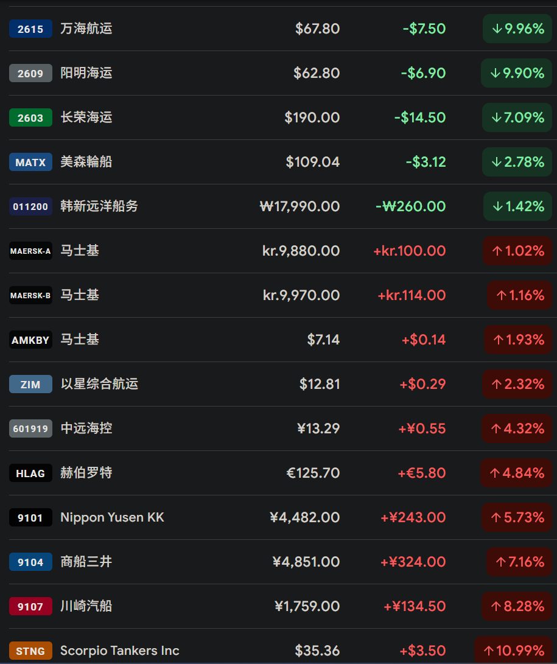
Task: Open the Scorpio Tankers Inc stock name
Action: point(120,651)
